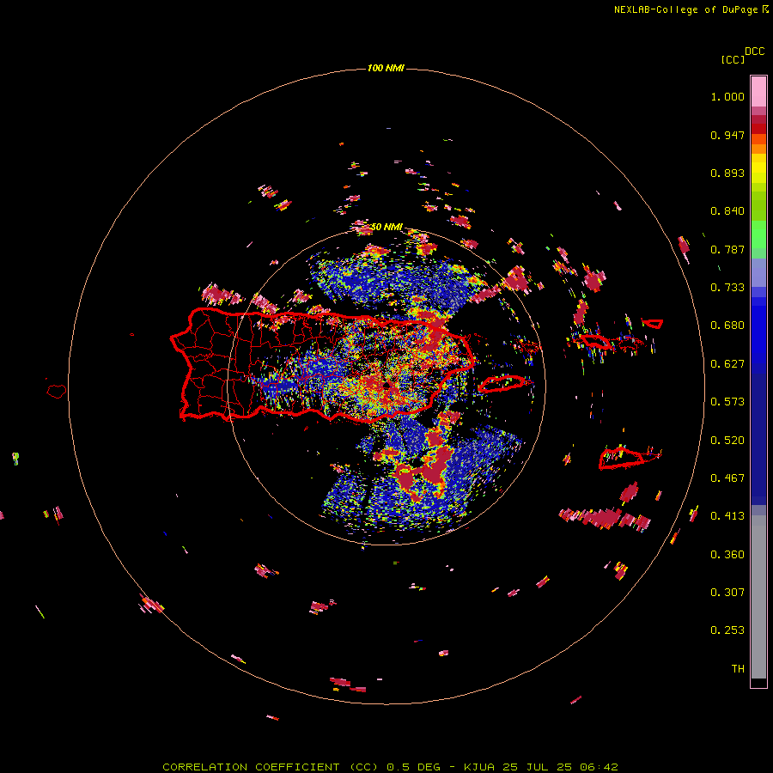This screenshot has height=773, width=773.
Task: Click the 0.787 scale value
Action: (x=727, y=249)
